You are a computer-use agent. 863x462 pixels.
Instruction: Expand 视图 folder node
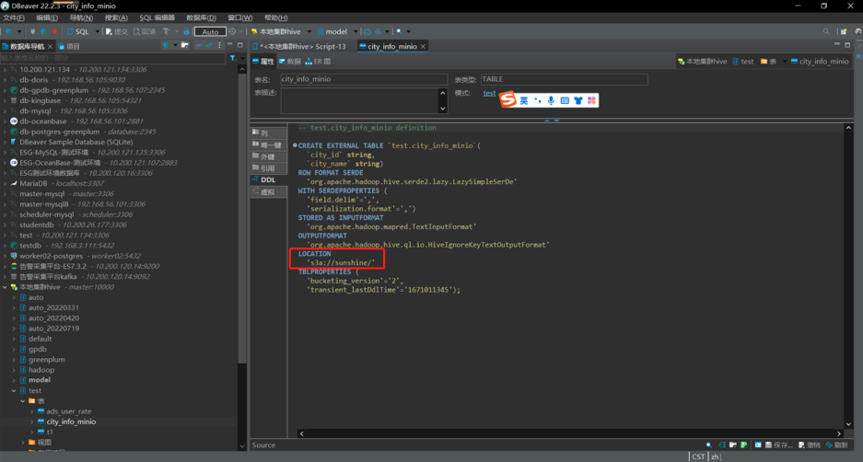23,442
